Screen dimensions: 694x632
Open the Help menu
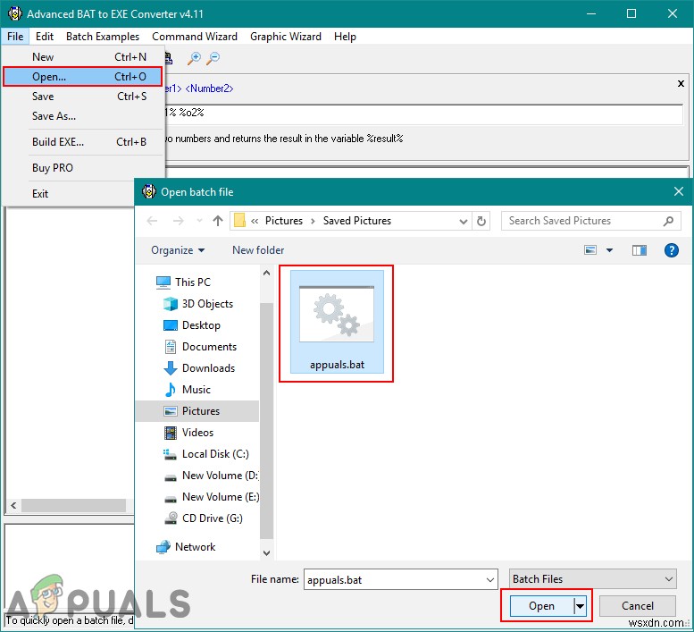coord(345,37)
